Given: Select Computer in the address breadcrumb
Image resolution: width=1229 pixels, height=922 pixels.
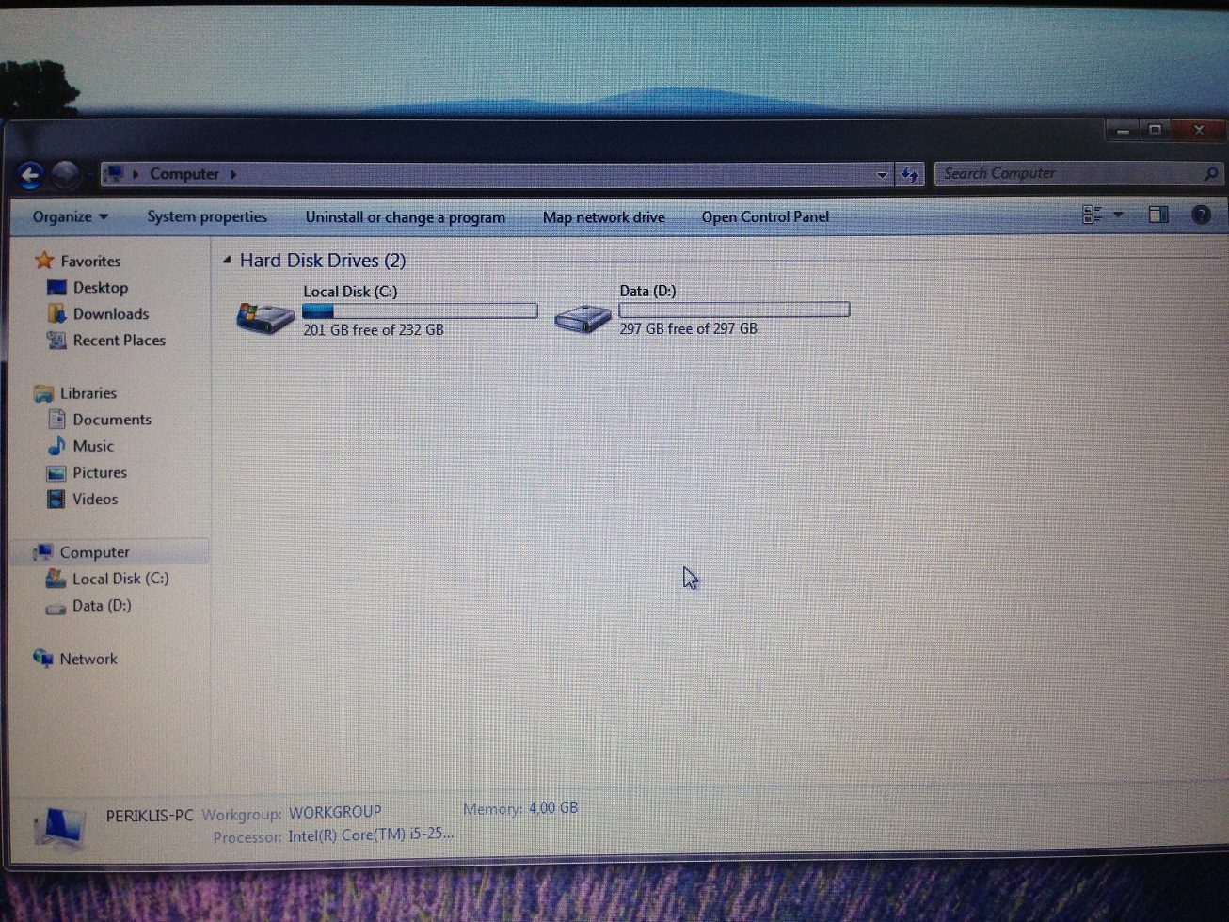Looking at the screenshot, I should 184,174.
